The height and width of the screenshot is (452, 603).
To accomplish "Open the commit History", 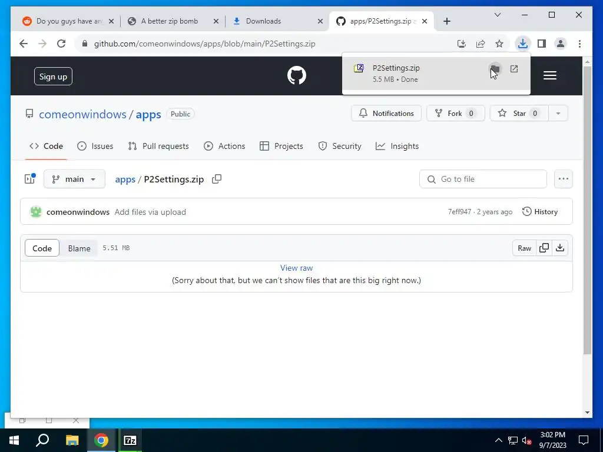I will [x=540, y=212].
